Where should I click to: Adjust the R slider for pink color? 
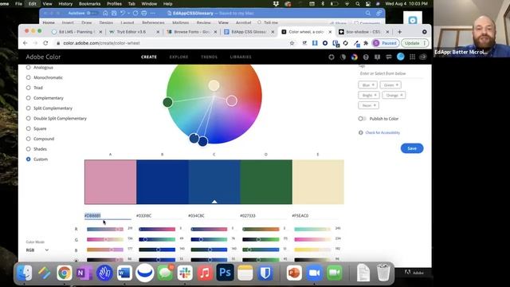pyautogui.click(x=105, y=229)
